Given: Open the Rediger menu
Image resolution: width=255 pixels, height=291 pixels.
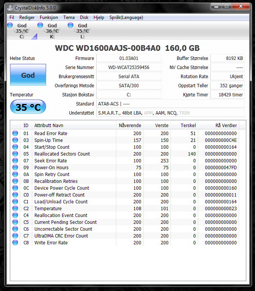Looking at the screenshot, I should tap(27, 17).
